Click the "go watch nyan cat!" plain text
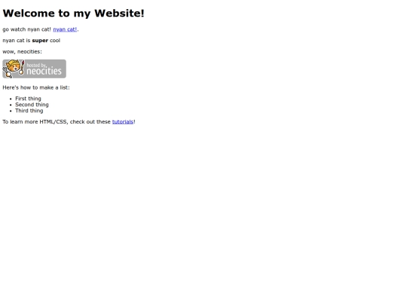This screenshot has width=407, height=305. pos(26,29)
